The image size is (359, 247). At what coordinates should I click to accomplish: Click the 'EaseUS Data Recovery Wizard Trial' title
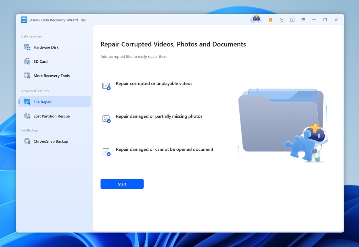click(57, 20)
